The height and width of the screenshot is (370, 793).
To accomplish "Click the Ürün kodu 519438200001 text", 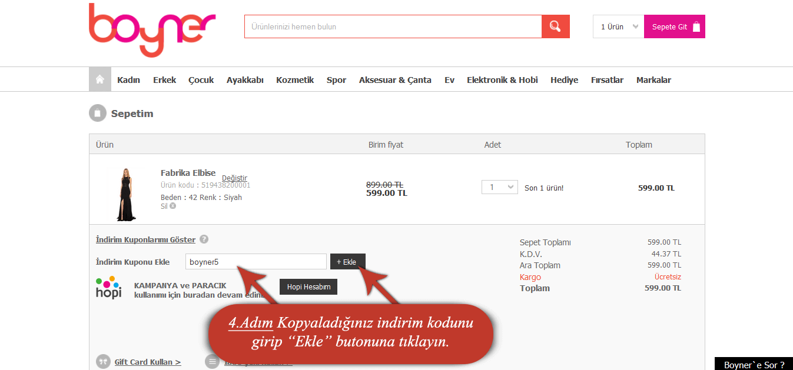I will click(205, 185).
